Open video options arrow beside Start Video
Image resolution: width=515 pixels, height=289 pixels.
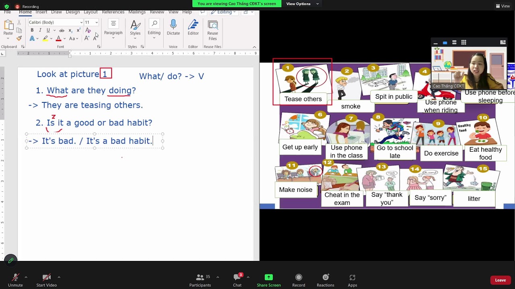point(59,277)
